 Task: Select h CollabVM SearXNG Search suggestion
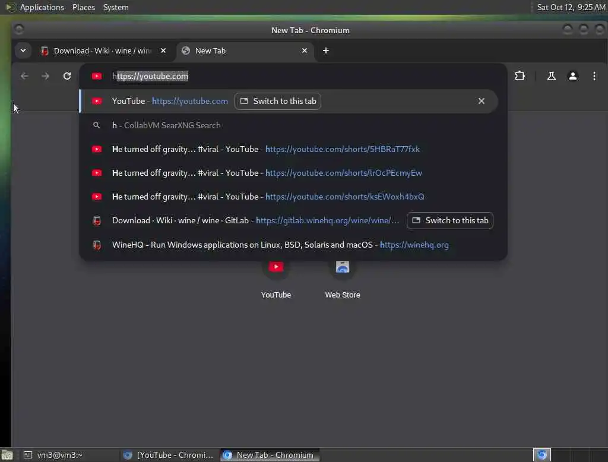coord(289,125)
